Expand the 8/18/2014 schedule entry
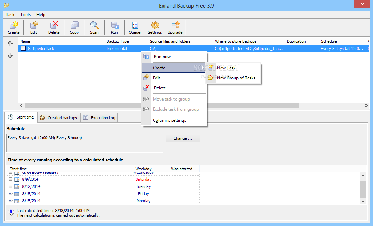 click(x=10, y=200)
